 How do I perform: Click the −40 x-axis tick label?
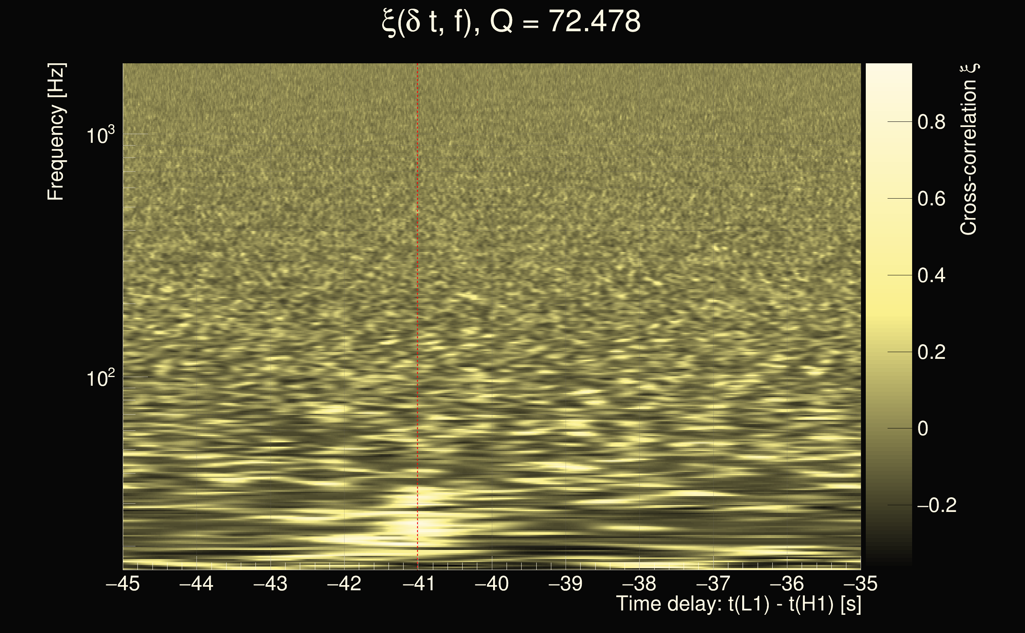coord(492,584)
